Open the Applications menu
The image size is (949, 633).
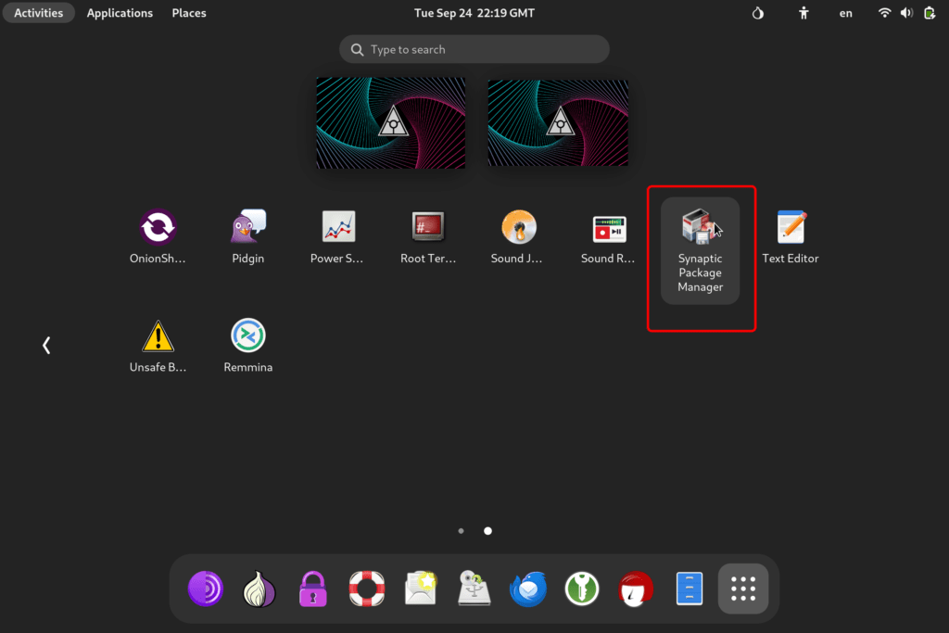(120, 13)
